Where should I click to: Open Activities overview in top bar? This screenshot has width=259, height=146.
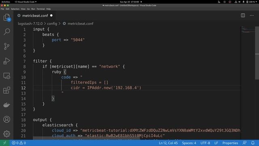point(6,2)
